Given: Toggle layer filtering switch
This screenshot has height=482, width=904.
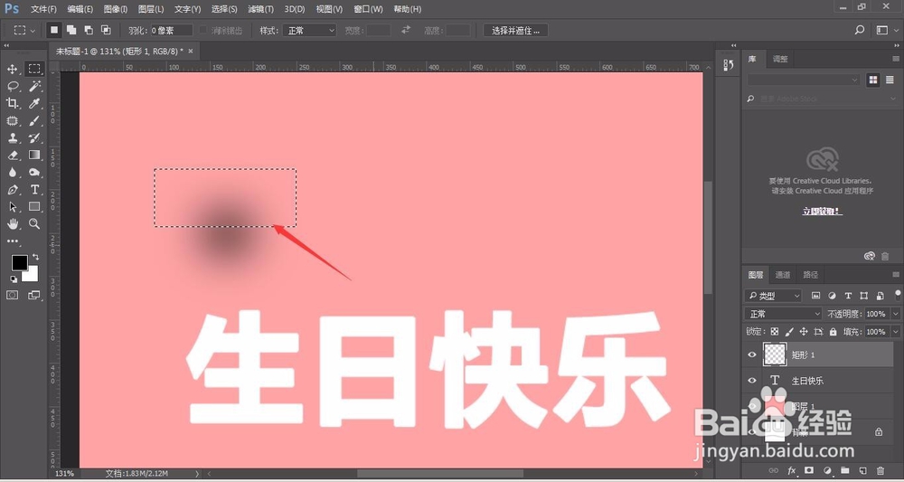Looking at the screenshot, I should coord(897,296).
